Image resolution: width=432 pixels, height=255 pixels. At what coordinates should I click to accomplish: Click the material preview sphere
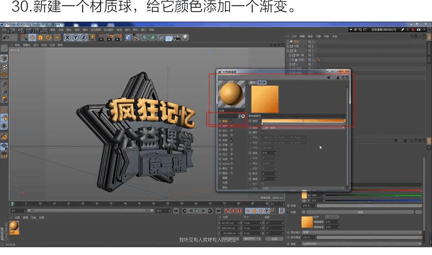tap(231, 94)
